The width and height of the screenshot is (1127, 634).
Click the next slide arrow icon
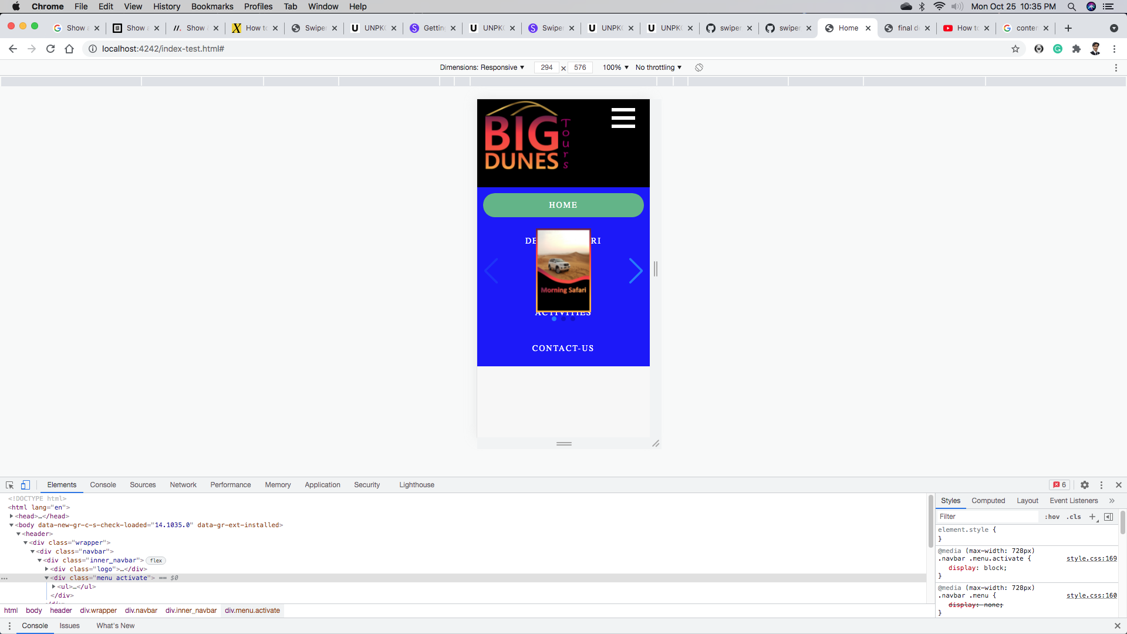tap(636, 270)
